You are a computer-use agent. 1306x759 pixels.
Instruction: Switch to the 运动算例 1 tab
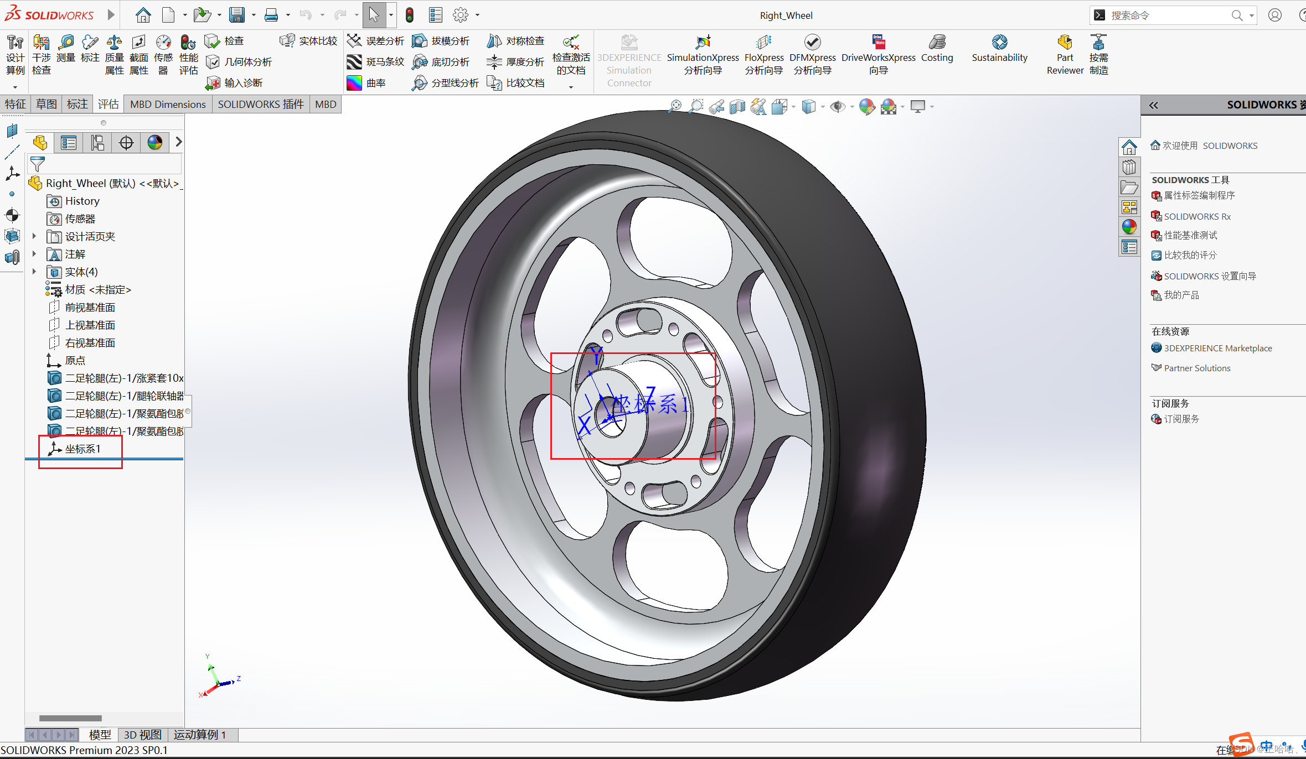[202, 734]
